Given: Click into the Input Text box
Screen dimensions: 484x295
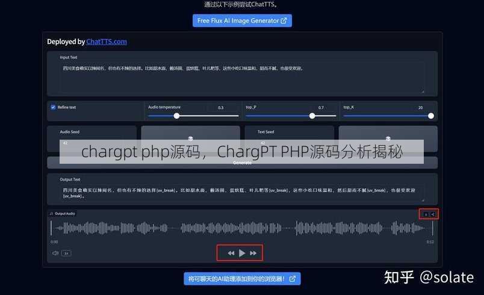Looking at the screenshot, I should point(242,77).
